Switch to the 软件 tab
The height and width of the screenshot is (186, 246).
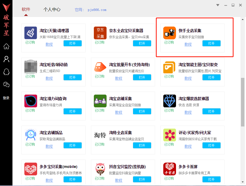pyautogui.click(x=26, y=10)
